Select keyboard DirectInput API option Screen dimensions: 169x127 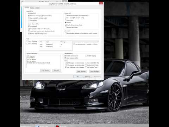(x=33, y=20)
